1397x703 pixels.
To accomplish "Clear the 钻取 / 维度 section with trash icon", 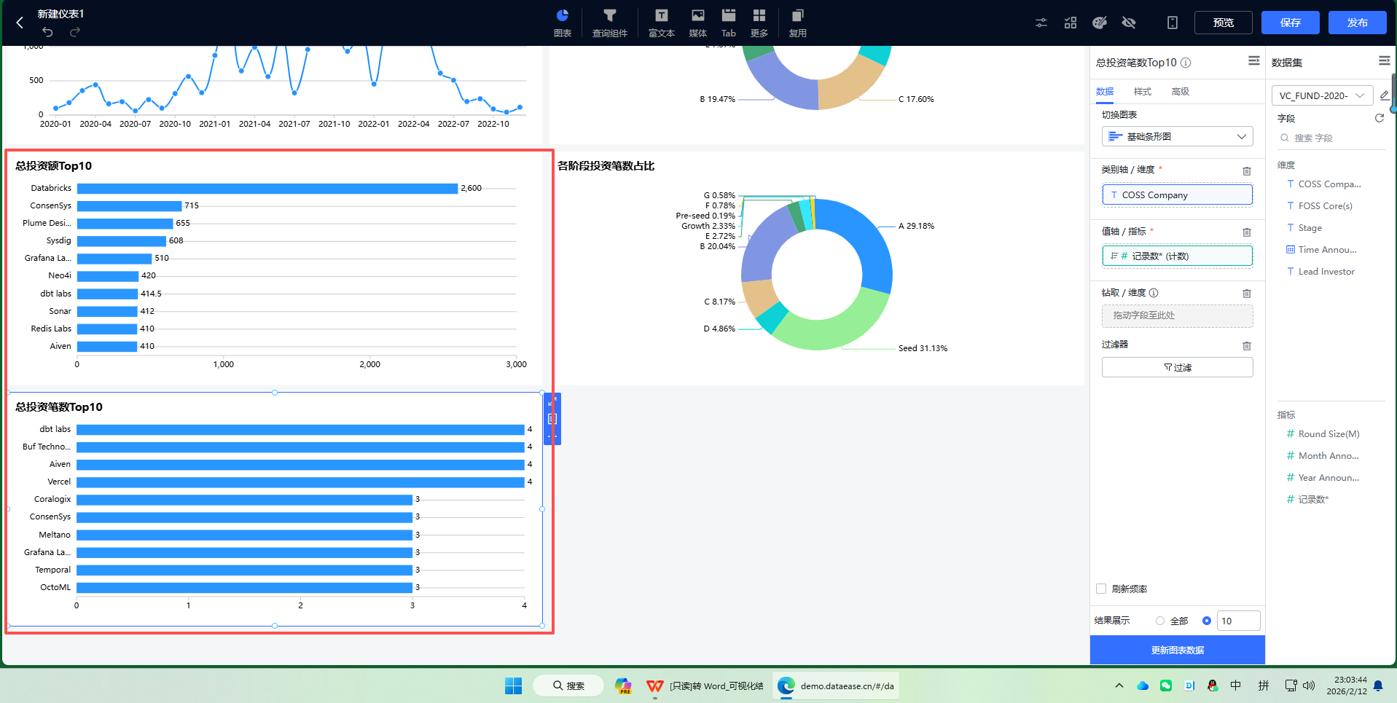I will point(1247,293).
